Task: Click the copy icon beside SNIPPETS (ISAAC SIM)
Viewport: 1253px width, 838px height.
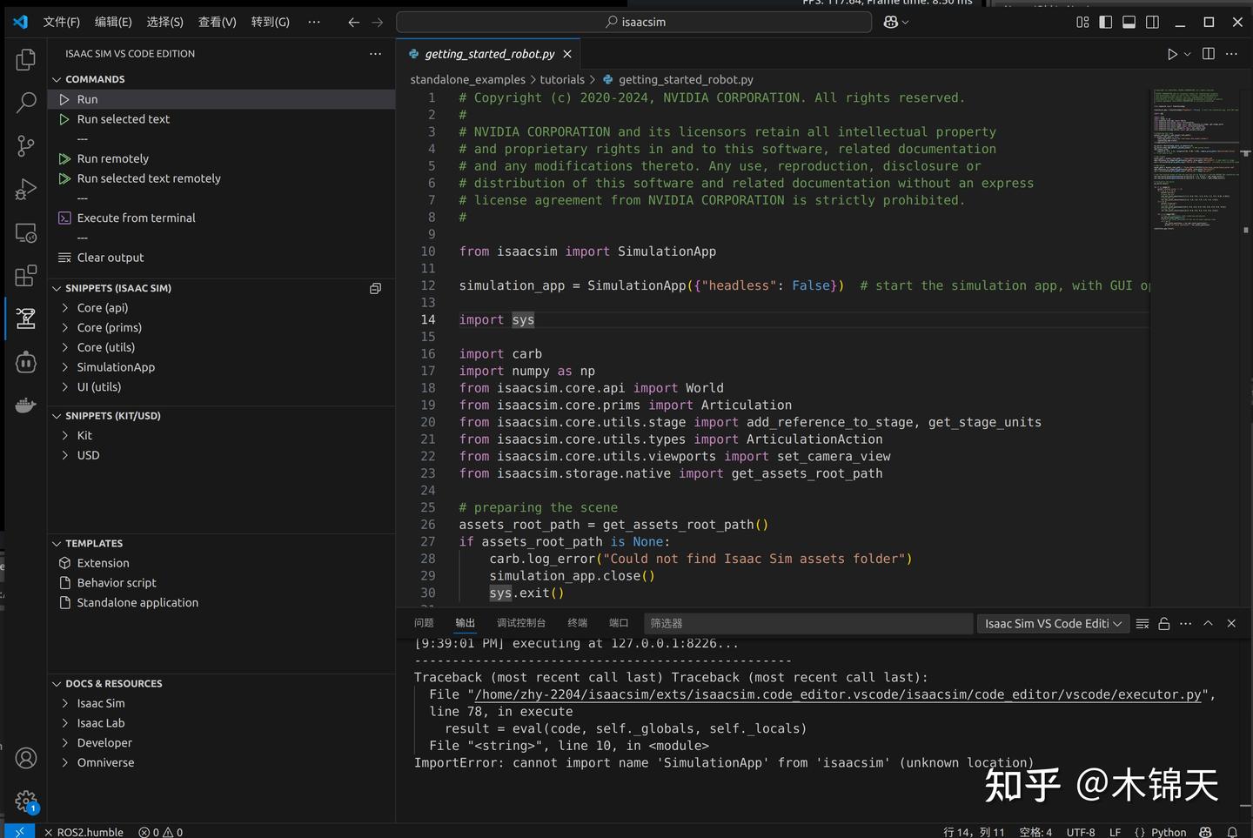Action: click(375, 288)
